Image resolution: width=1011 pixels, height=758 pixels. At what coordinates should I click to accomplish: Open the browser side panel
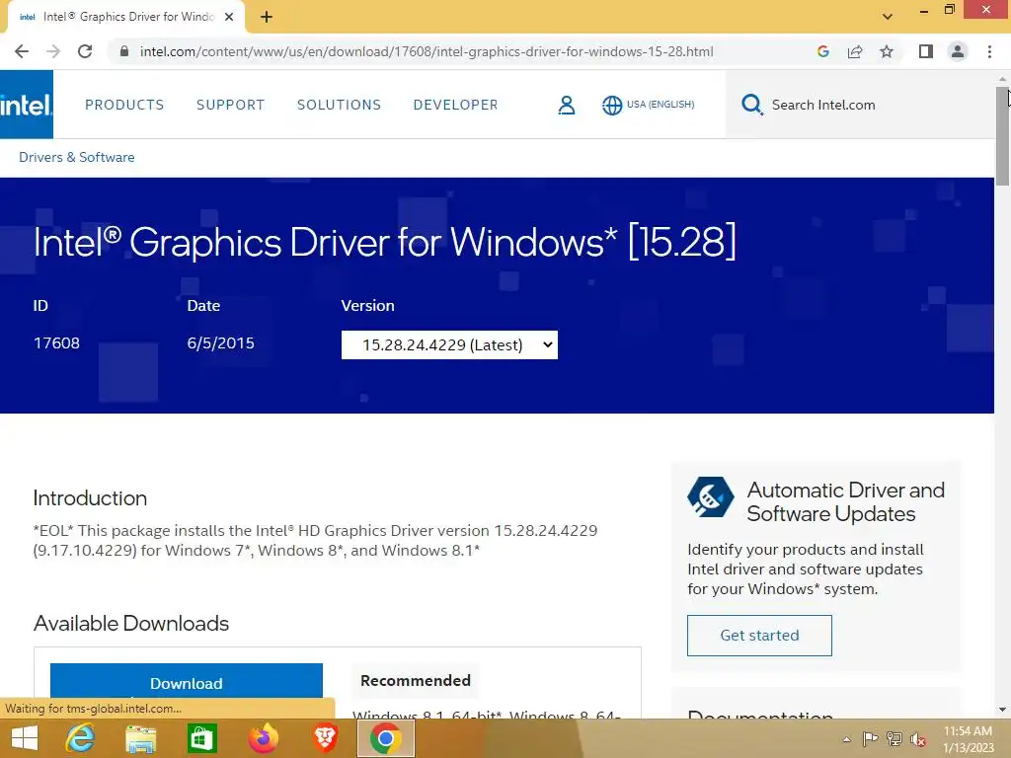[926, 51]
